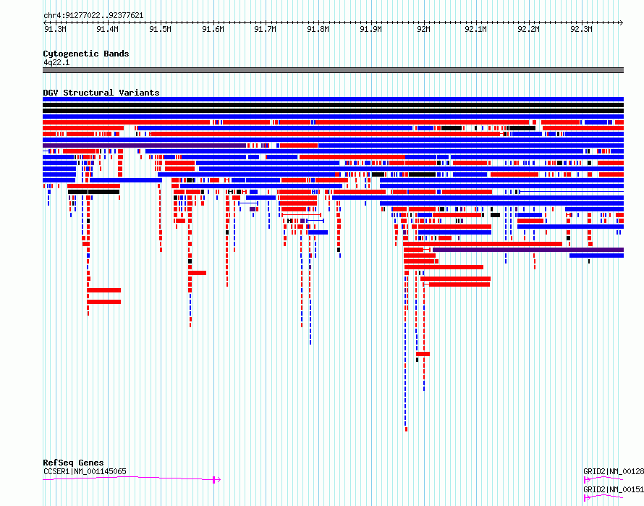Click the GRID2|NM_00151 gene label
This screenshot has width=644, height=506.
coord(613,489)
